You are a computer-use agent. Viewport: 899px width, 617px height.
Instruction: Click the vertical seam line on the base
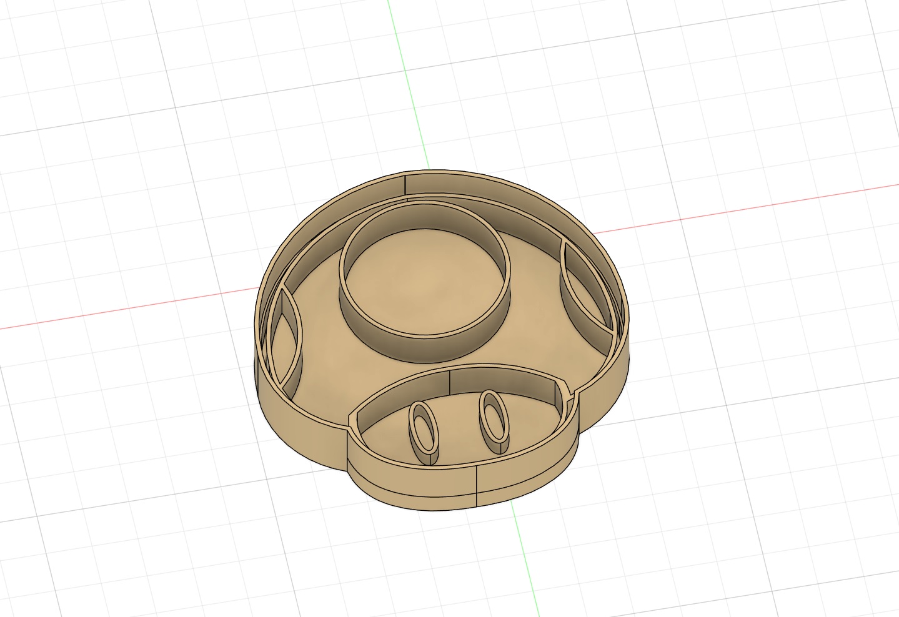coord(476,487)
